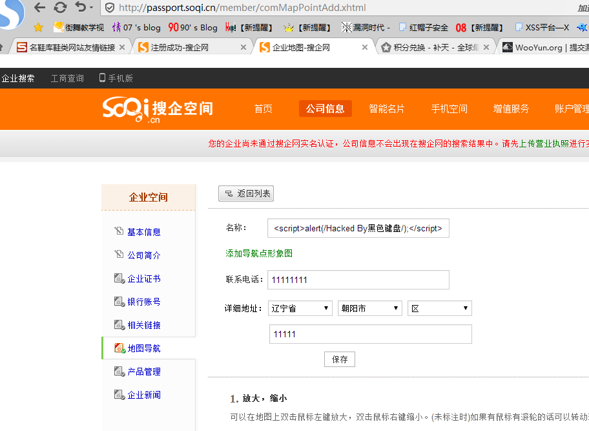Open the 07's blog bookmark

[x=136, y=27]
